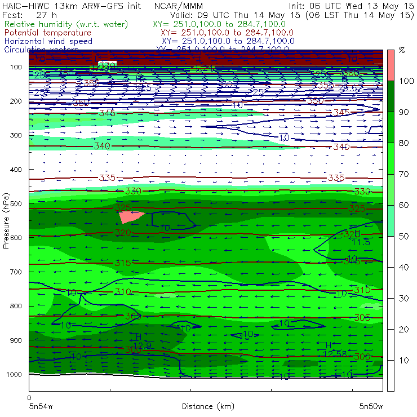Click the color bar '30' label
The height and width of the screenshot is (417, 417).
[x=403, y=299]
